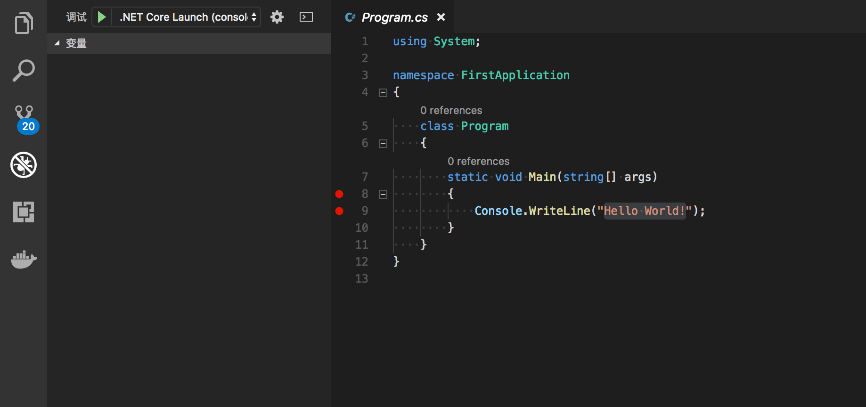Viewport: 866px width, 407px height.
Task: Click 'string' type in Main signature
Action: coord(583,177)
